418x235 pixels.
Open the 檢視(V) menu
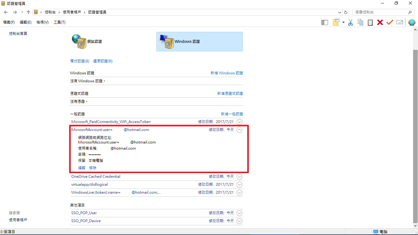pyautogui.click(x=43, y=22)
